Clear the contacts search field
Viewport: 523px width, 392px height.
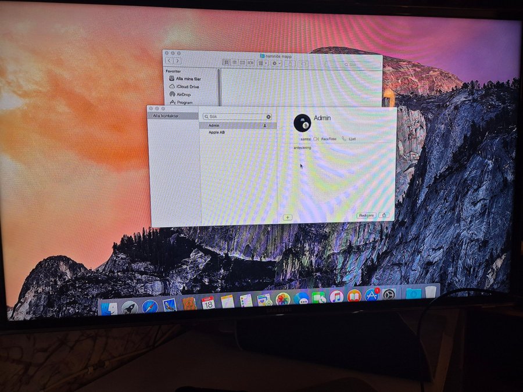(268, 117)
